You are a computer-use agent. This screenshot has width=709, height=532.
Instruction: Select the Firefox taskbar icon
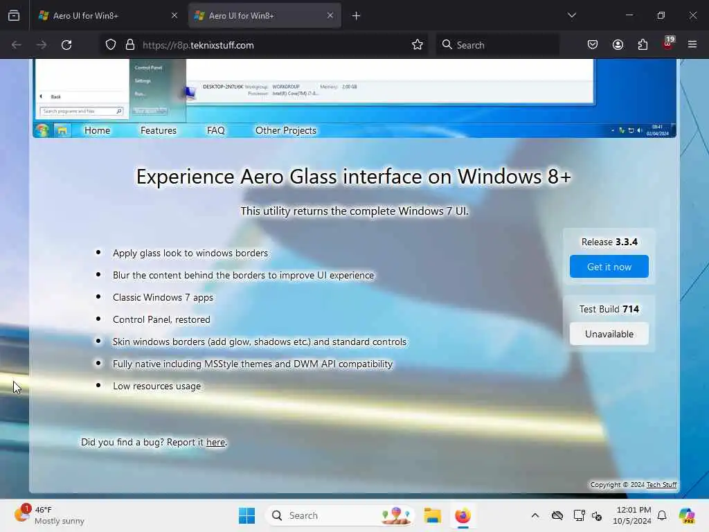point(463,515)
